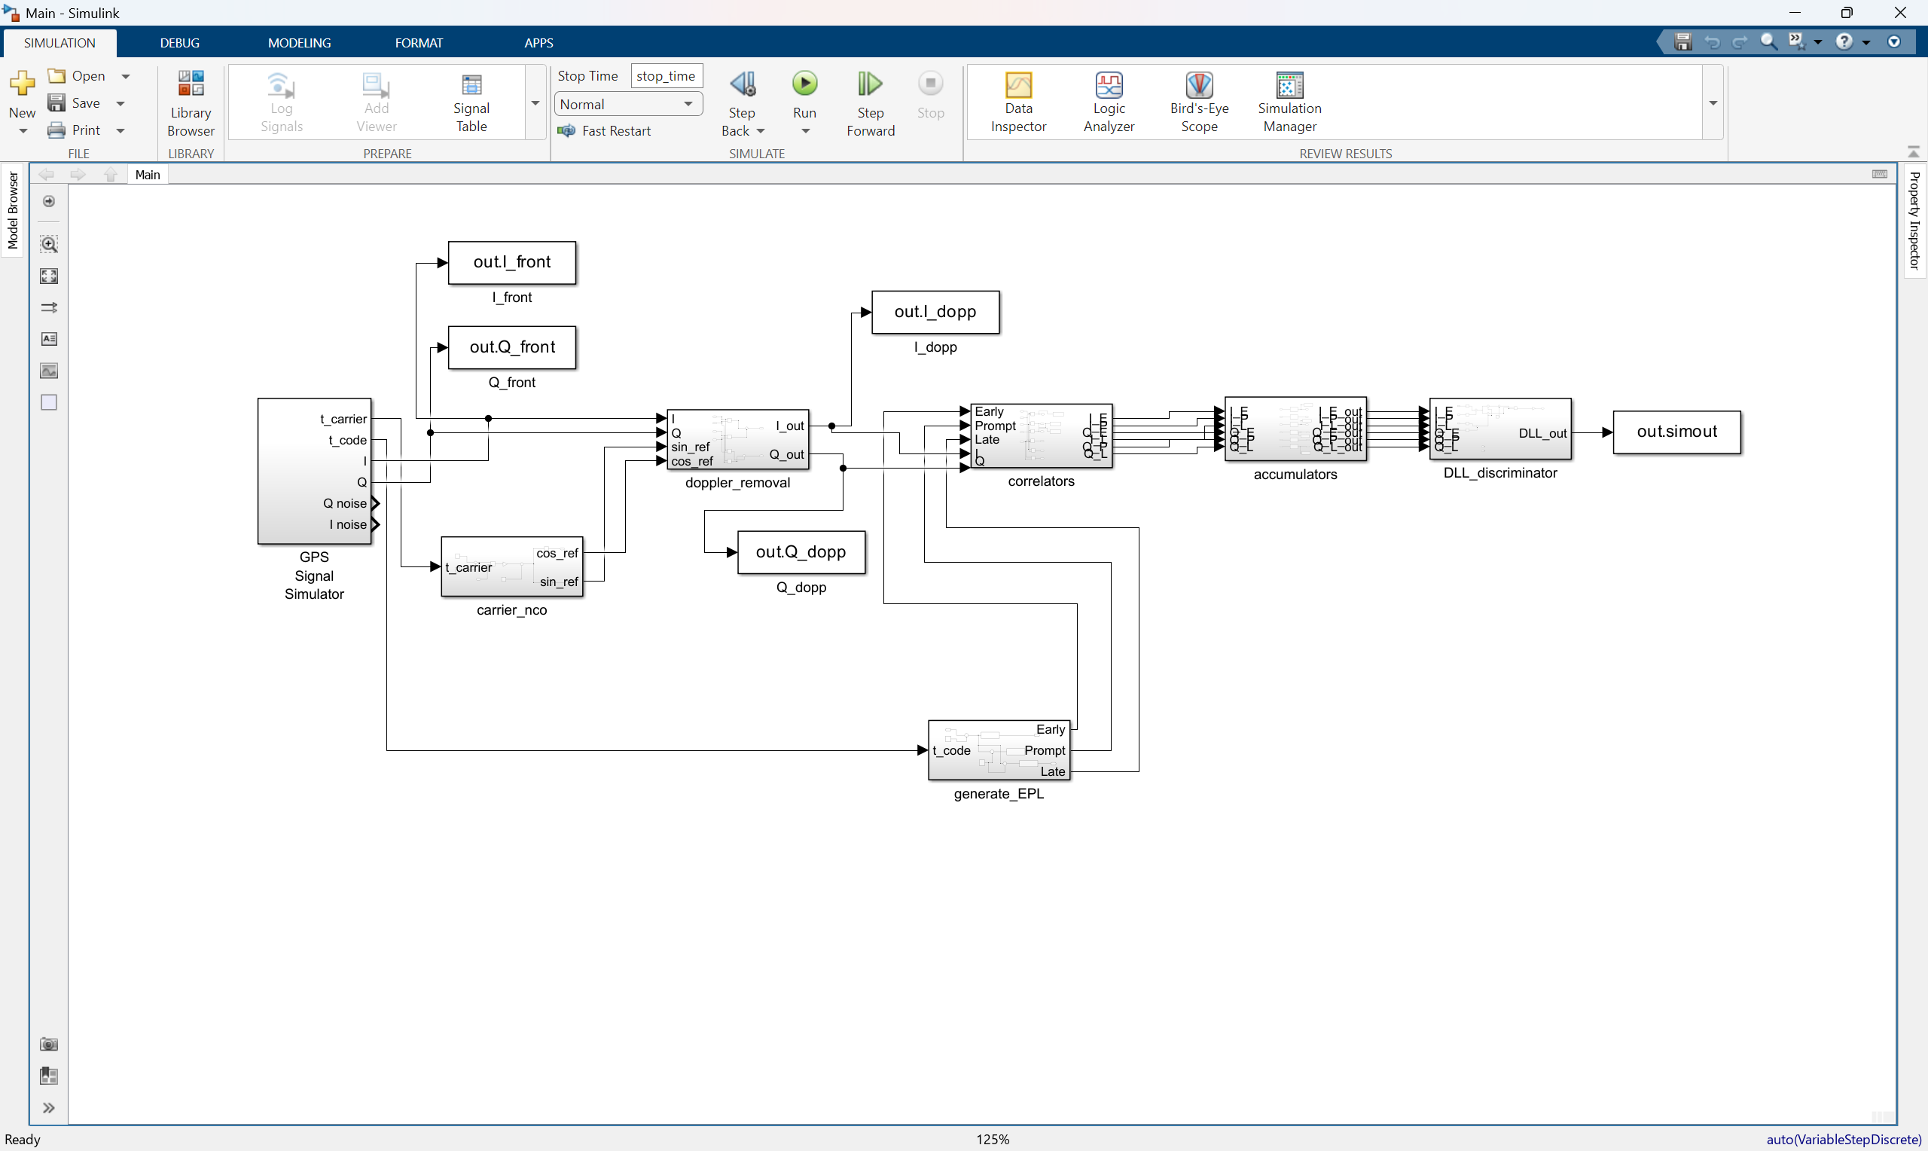Switch to the APPS tab
The width and height of the screenshot is (1928, 1151).
pyautogui.click(x=538, y=43)
